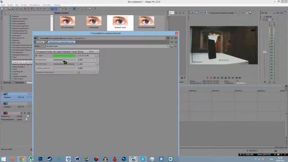288x162 pixels.
Task: Click the green color swatch
Action: point(64,56)
